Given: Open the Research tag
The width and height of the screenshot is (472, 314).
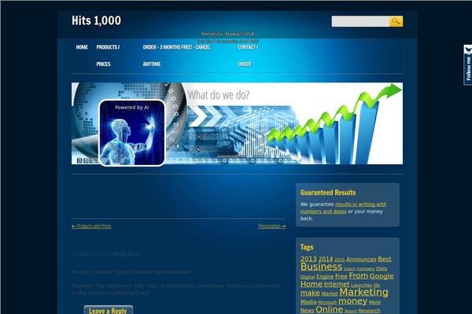Looking at the screenshot, I should (x=369, y=311).
